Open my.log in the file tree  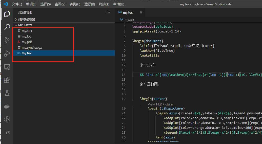(x=27, y=36)
